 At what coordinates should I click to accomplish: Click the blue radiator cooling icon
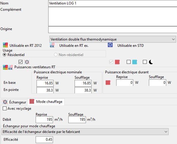point(135,62)
